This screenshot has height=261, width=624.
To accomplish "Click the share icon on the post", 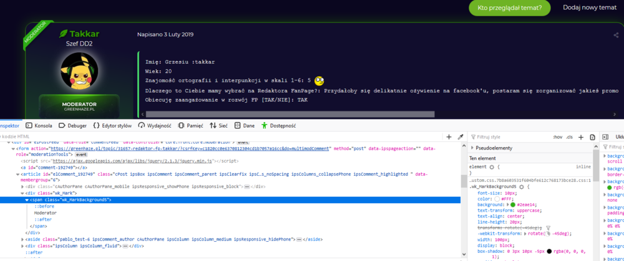I will [616, 35].
